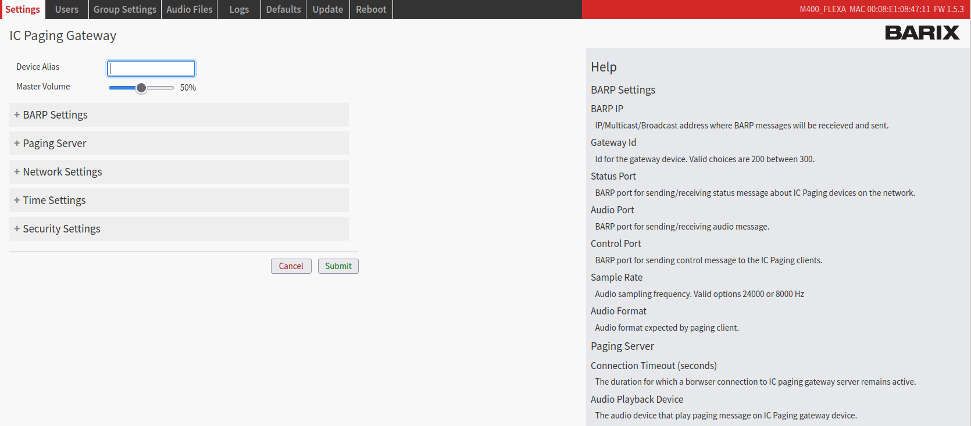Open the Update tab
The width and height of the screenshot is (971, 426).
[x=328, y=9]
